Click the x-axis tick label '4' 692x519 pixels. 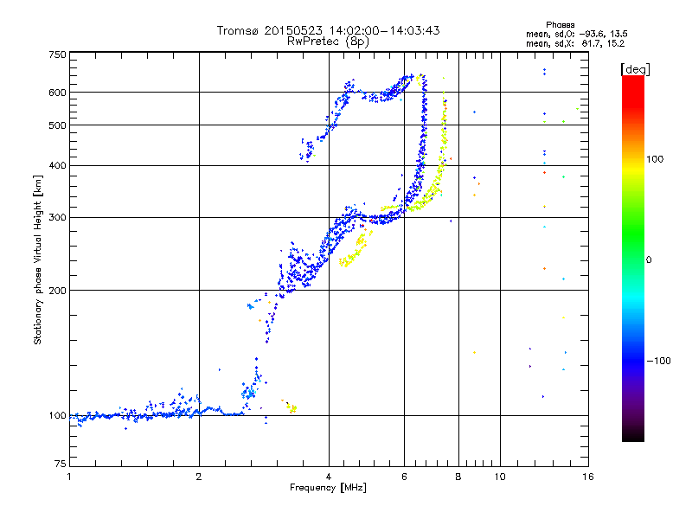(329, 477)
